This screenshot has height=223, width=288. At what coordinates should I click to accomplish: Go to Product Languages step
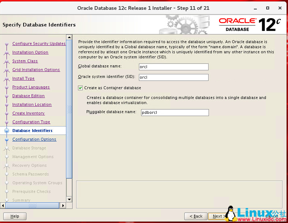tap(31, 87)
